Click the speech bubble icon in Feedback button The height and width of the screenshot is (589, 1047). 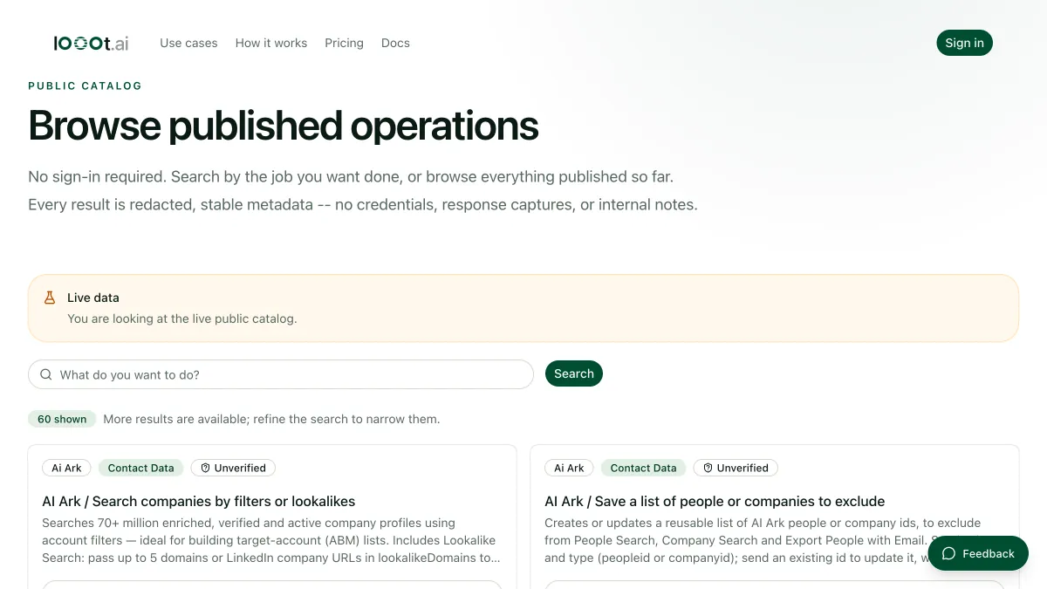click(948, 553)
